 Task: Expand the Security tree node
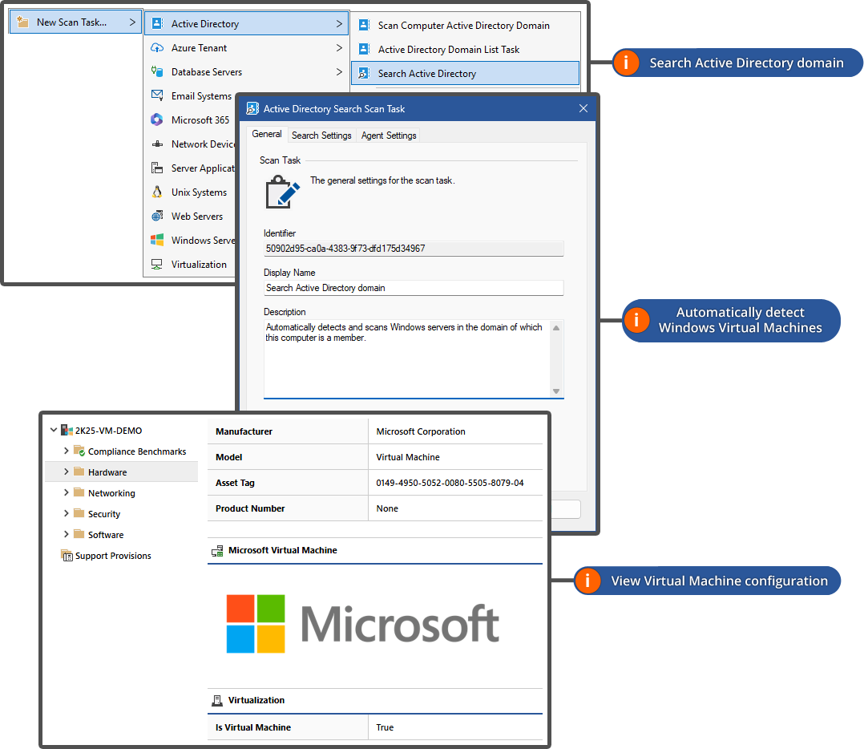(66, 514)
